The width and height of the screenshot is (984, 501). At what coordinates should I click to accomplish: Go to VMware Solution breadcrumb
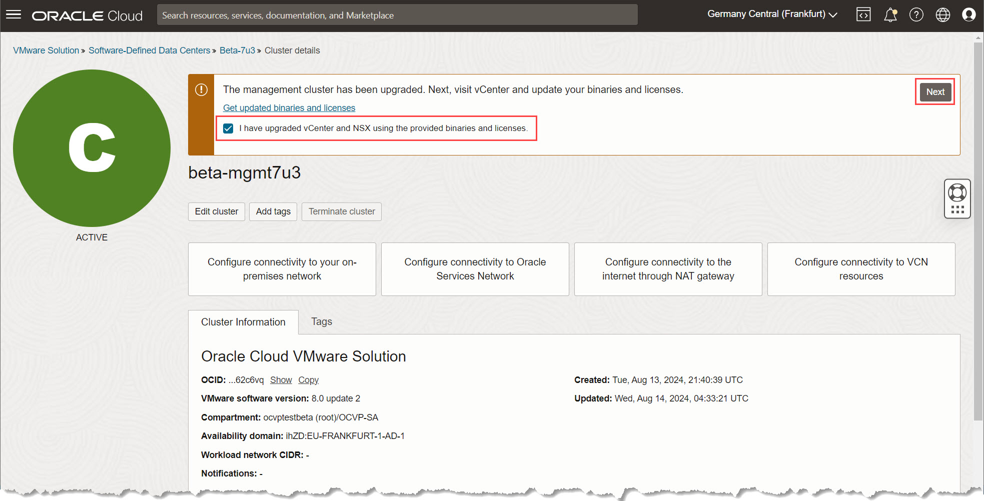click(46, 50)
